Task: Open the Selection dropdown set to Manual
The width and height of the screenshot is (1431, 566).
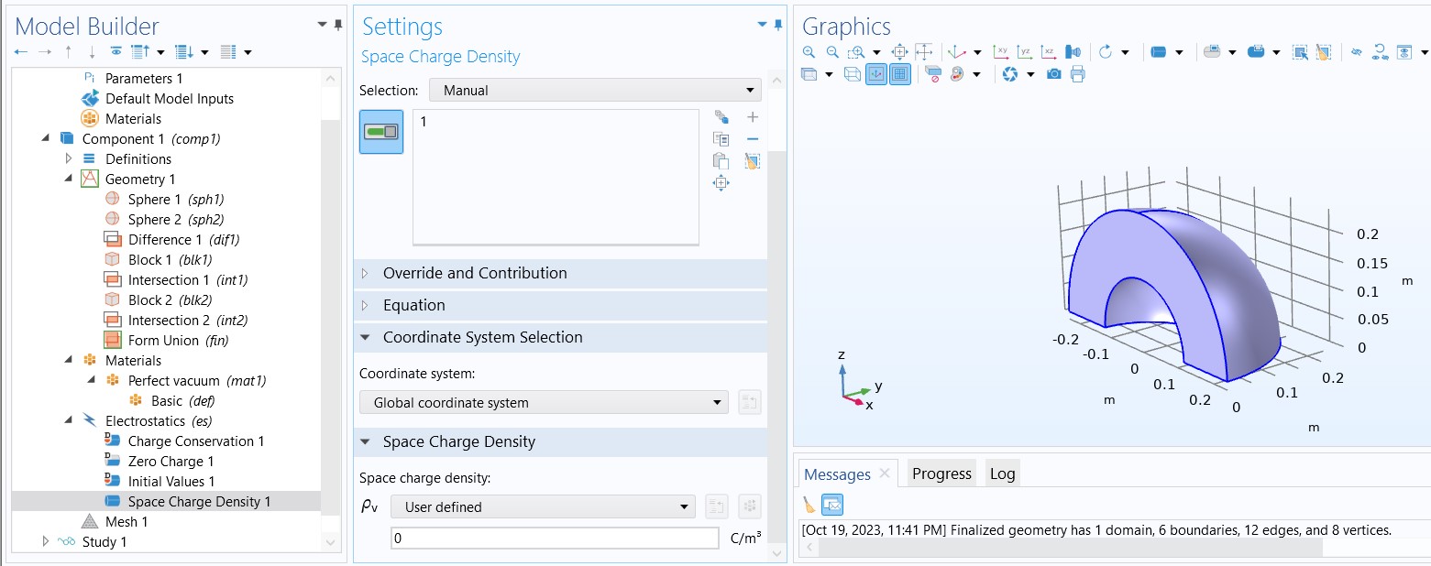Action: click(x=596, y=91)
